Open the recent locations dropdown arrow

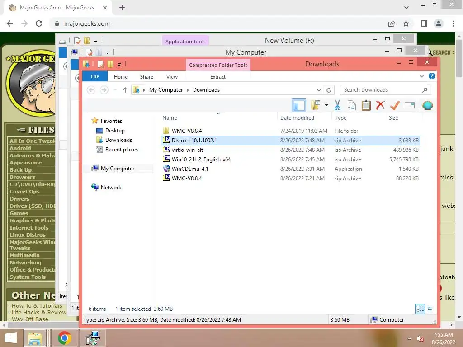click(x=115, y=90)
